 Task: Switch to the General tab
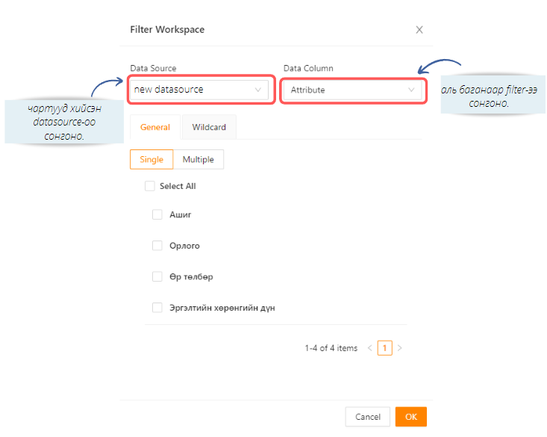tap(155, 127)
